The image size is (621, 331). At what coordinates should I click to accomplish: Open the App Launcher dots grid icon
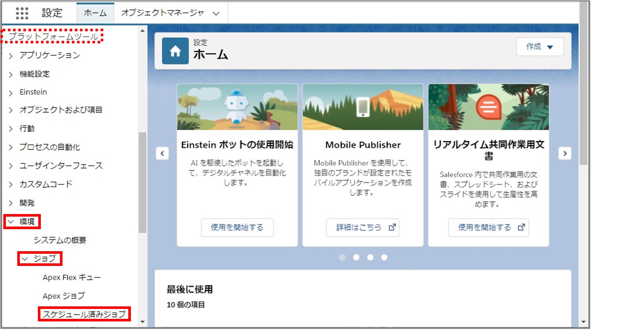[x=22, y=13]
